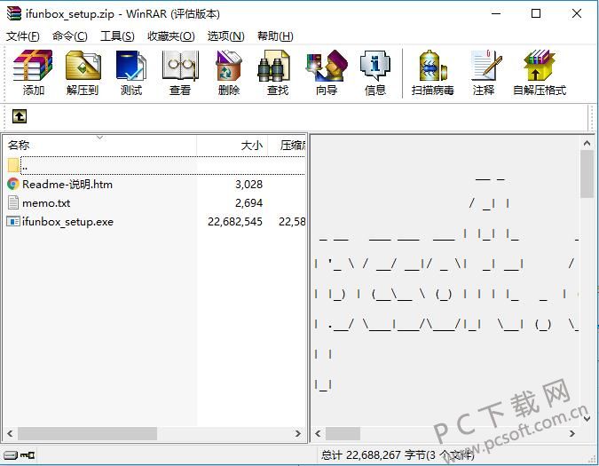
Task: Maximize the WinRAR window
Action: point(536,13)
